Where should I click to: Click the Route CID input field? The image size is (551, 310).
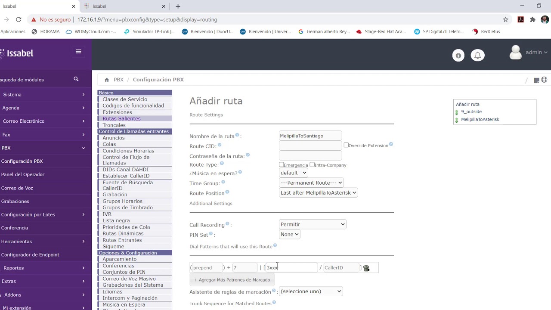(x=310, y=146)
